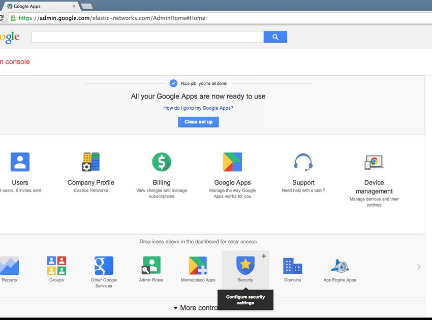Open the Admin Roles icon
432x320 pixels.
pos(151,265)
